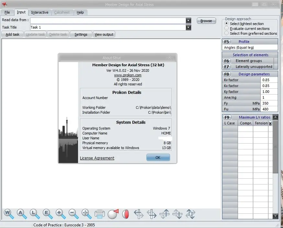Click the 'Read data from' input field
283x228 pixels.
[108, 21]
